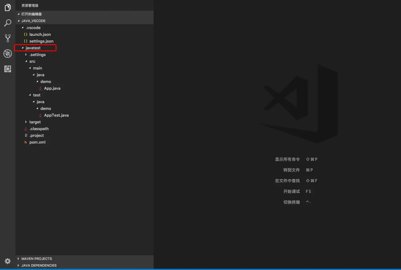
Task: Select the test folder label
Action: coord(37,95)
